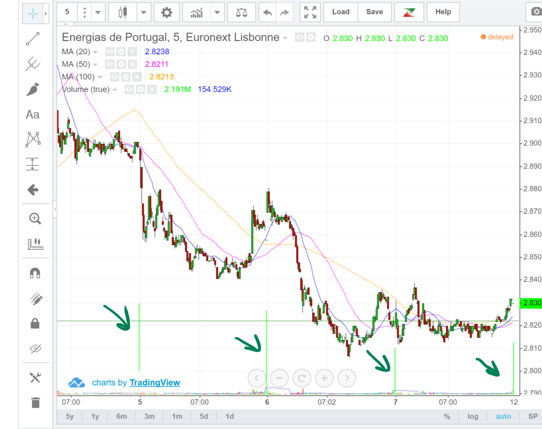Select the brush drawing tool
The width and height of the screenshot is (542, 429).
click(x=33, y=89)
